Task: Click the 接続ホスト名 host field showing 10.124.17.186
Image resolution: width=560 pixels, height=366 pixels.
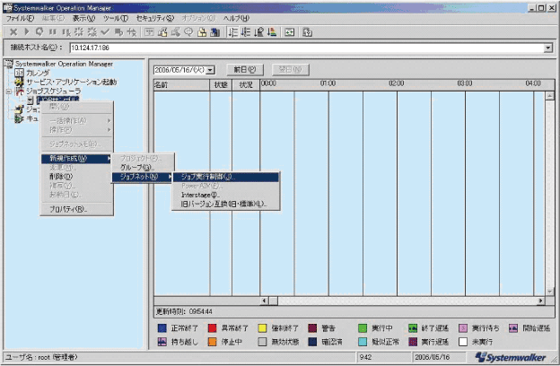Action: (x=307, y=48)
